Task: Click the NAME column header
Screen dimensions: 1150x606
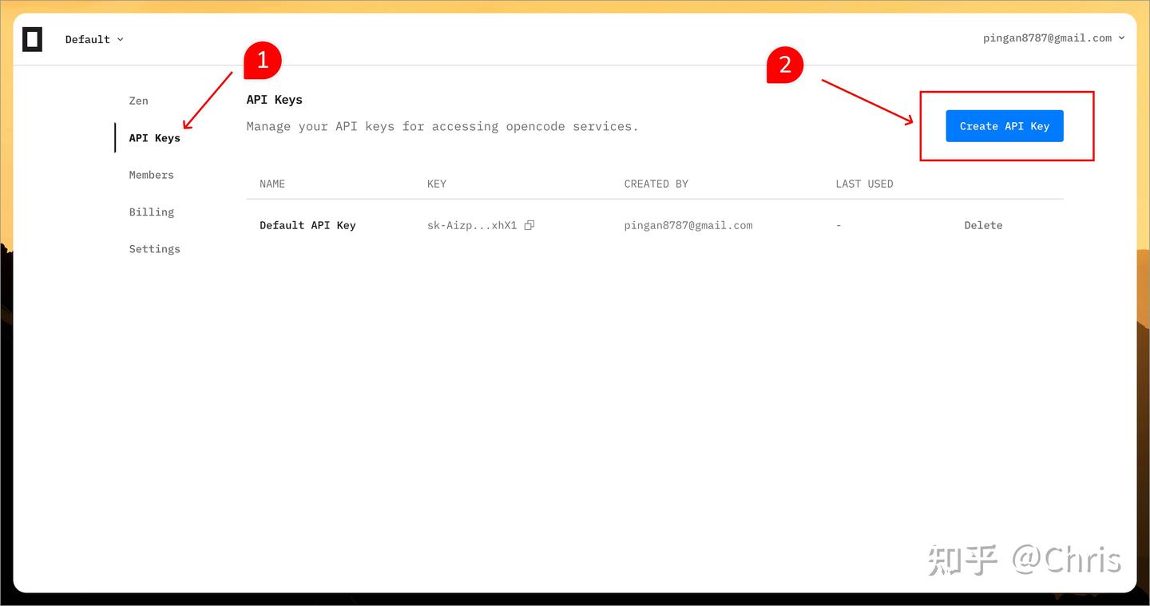Action: 272,184
